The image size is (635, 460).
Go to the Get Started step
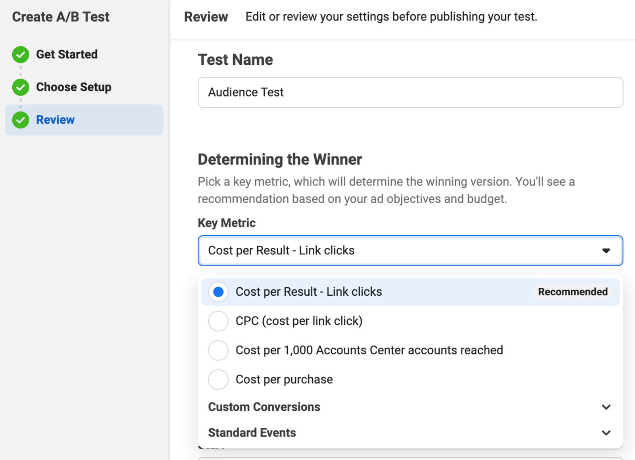tap(67, 54)
